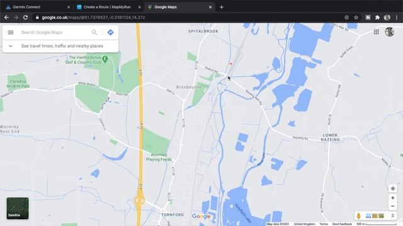This screenshot has width=403, height=226.
Task: Open the Chrome three-dot menu
Action: point(397,18)
